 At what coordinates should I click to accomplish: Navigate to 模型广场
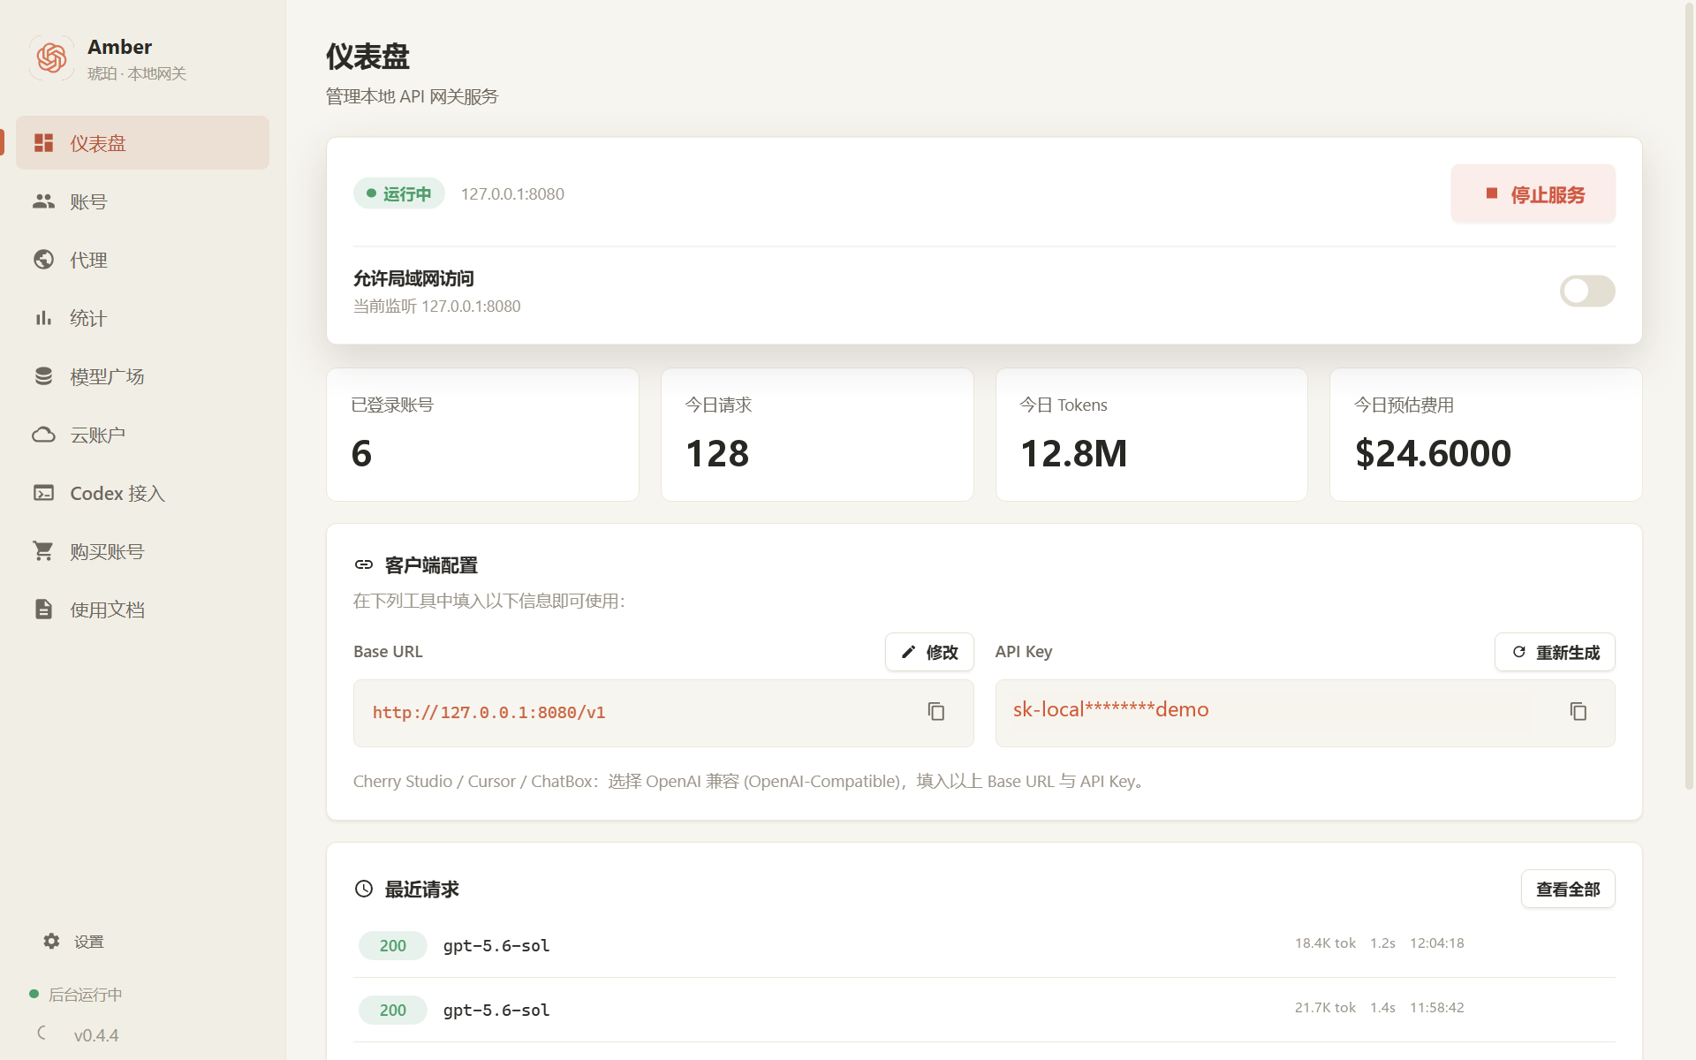point(142,376)
